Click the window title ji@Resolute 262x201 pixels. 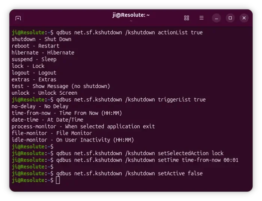click(x=131, y=15)
